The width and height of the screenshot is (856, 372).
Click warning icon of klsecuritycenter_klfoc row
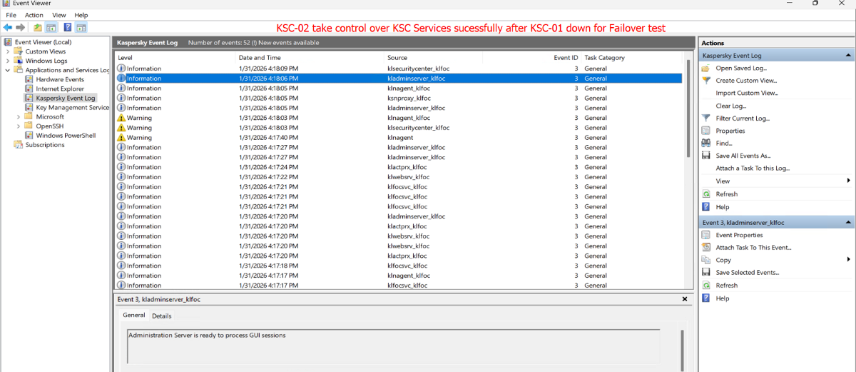tap(121, 128)
